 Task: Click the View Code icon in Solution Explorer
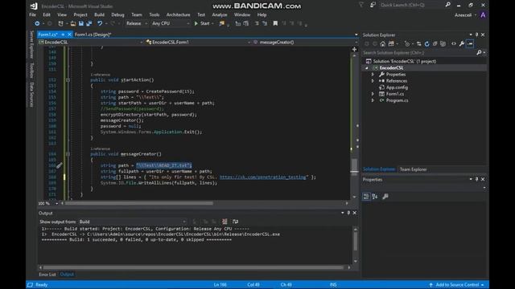point(454,43)
